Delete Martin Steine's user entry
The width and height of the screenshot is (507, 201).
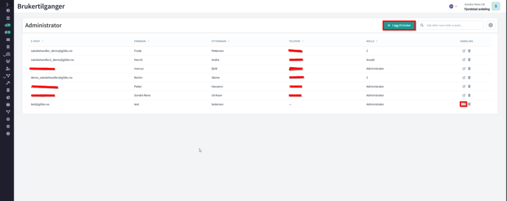pos(469,78)
